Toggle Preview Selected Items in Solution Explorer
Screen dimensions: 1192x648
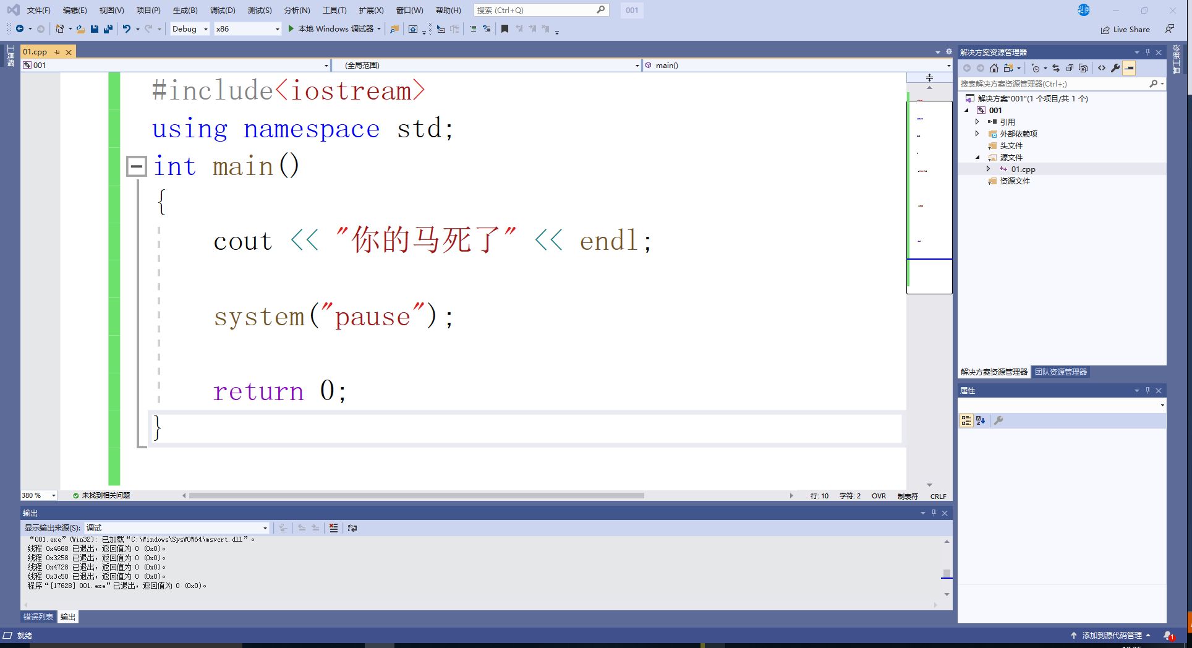(1129, 68)
